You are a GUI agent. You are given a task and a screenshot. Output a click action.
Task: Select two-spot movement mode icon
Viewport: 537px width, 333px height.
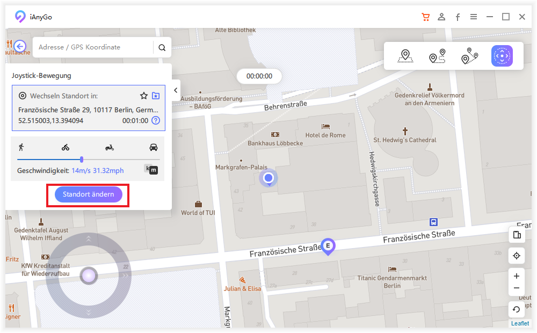tap(437, 56)
